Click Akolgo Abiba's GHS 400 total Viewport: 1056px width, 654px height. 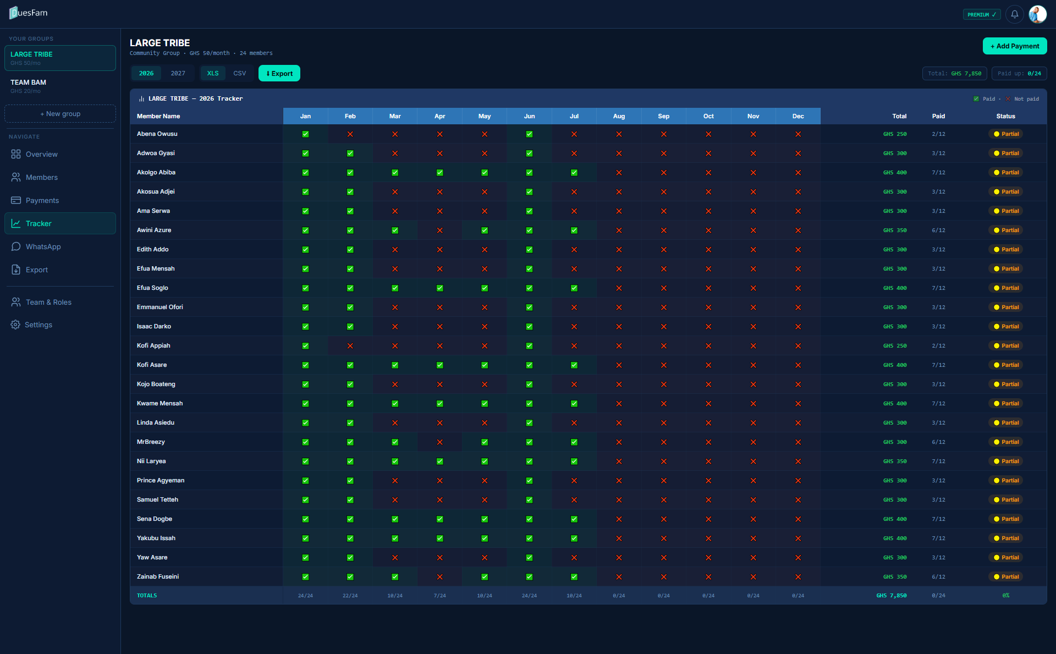tap(895, 173)
